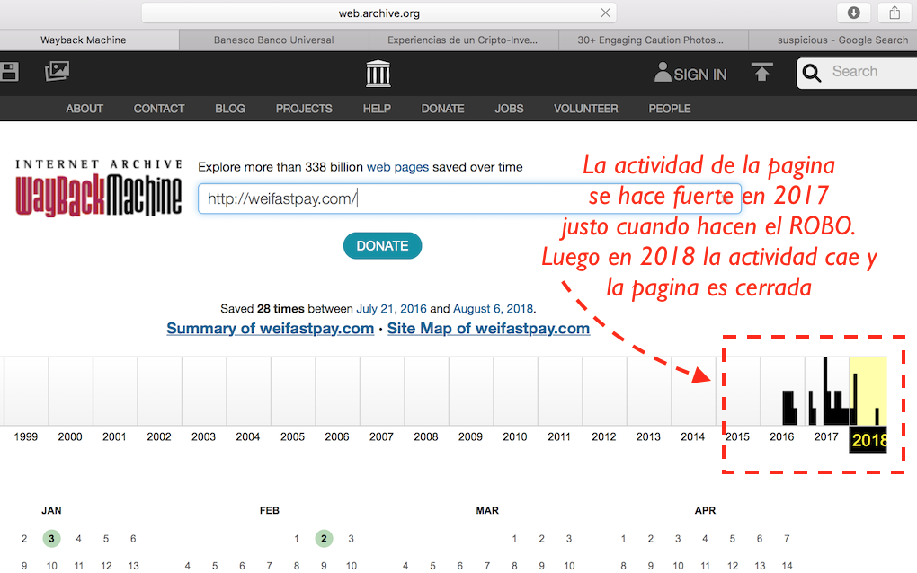This screenshot has width=917, height=573.
Task: Click the Internet Archive building logo
Action: click(378, 74)
